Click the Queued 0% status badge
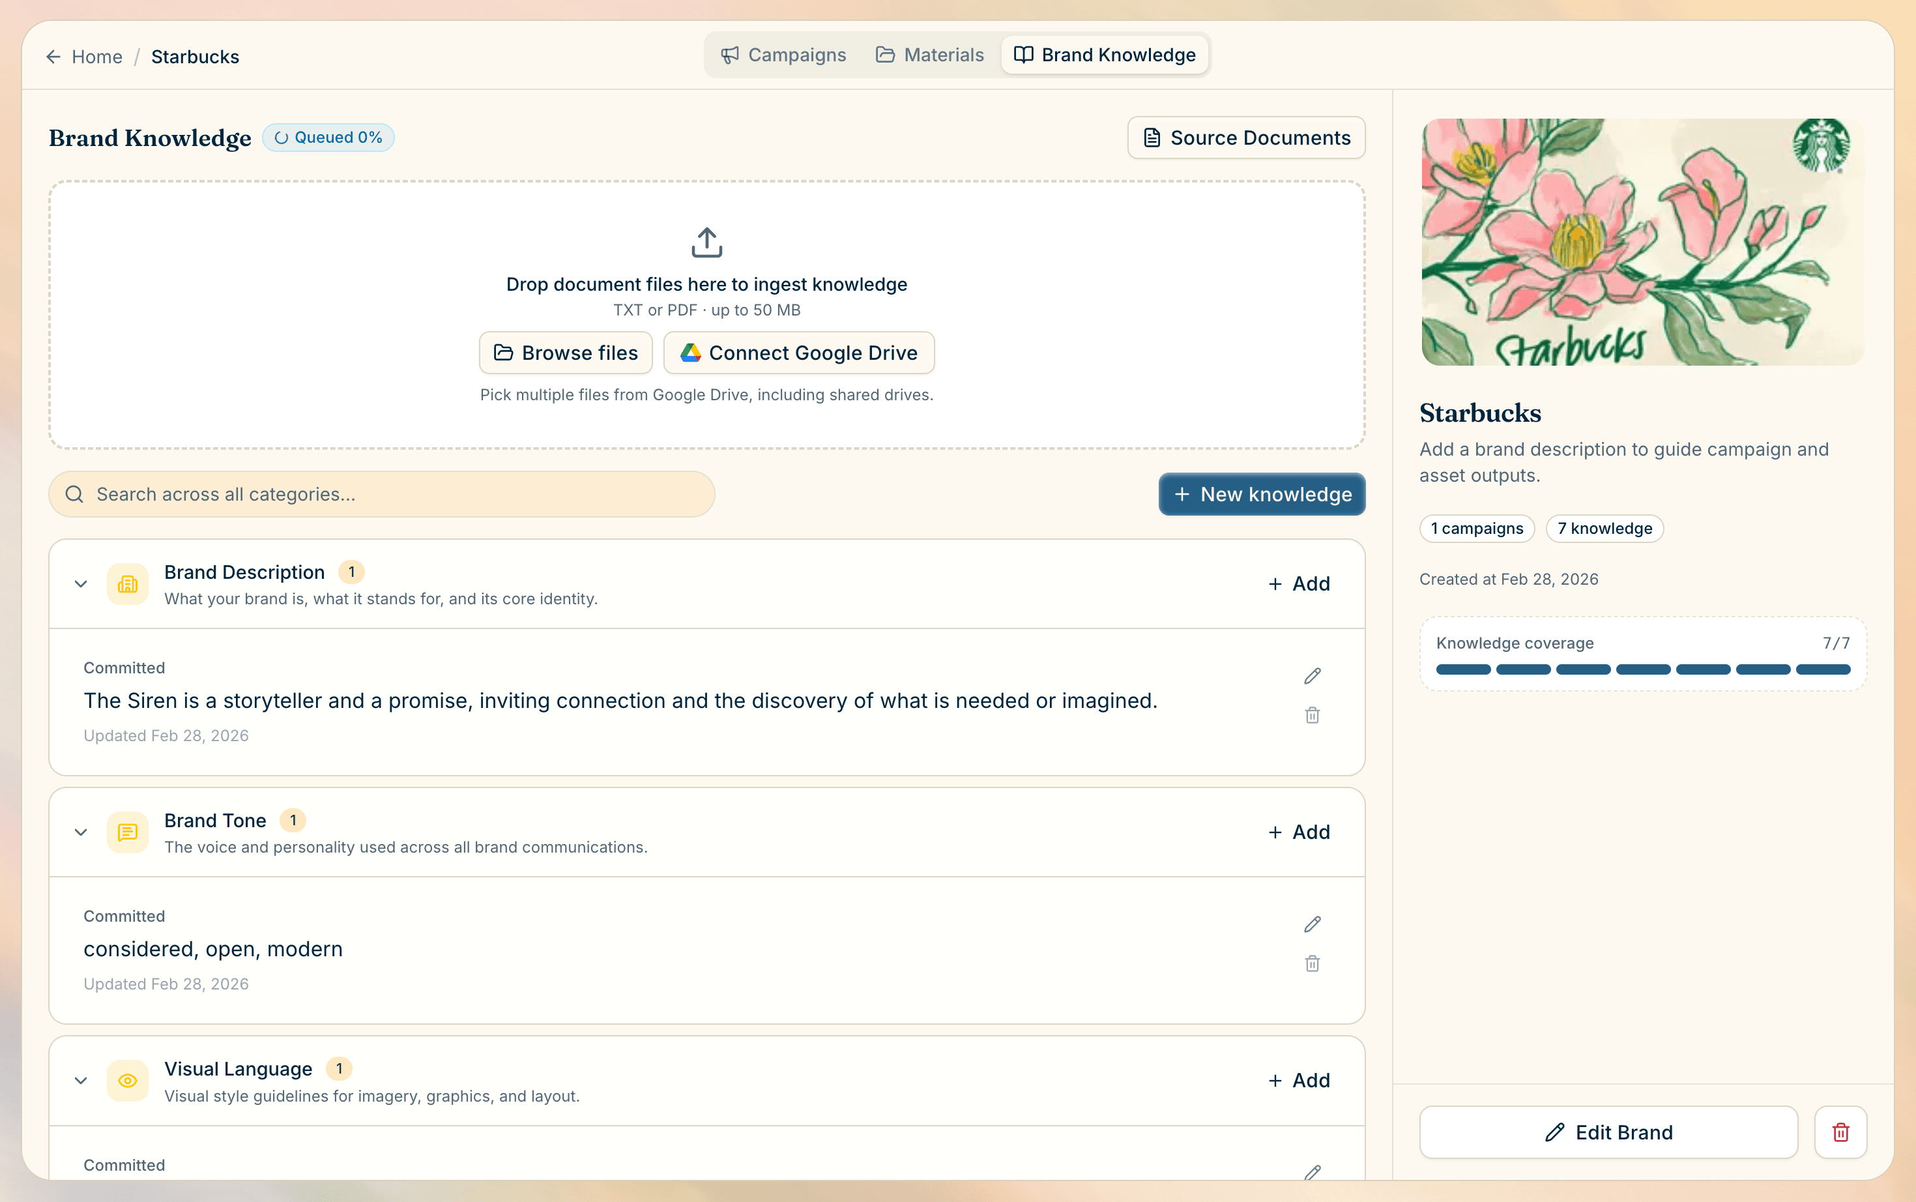Viewport: 1916px width, 1202px height. 328,138
